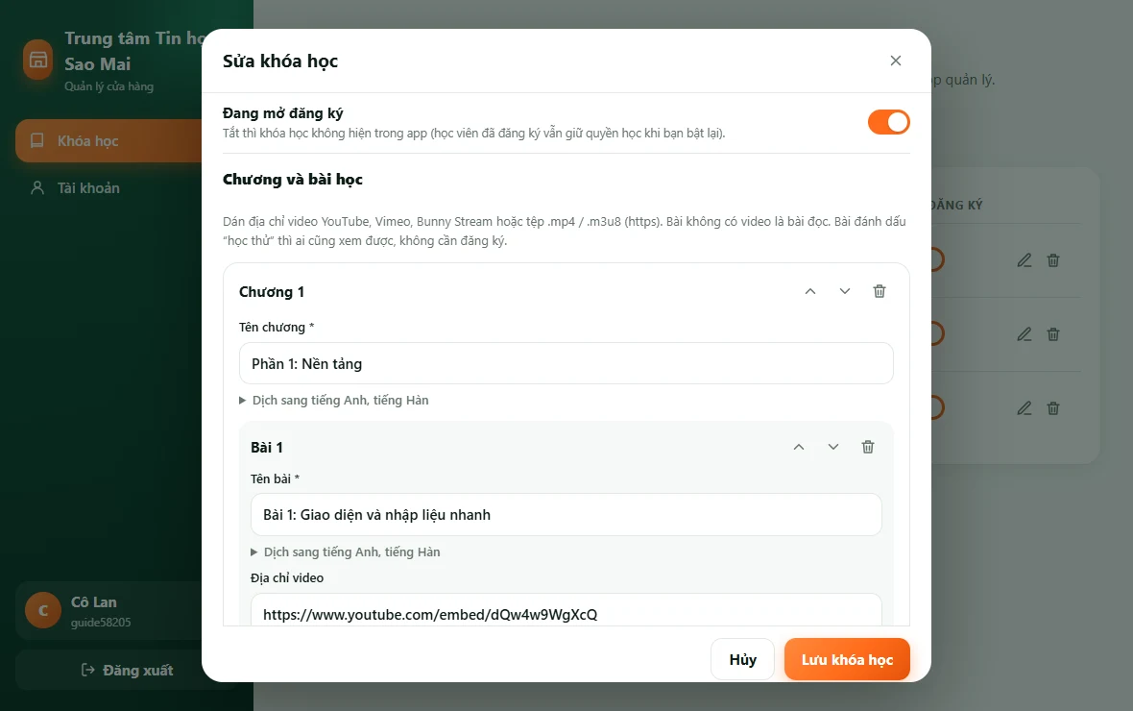The image size is (1133, 711).
Task: Click the store logo icon in the sidebar
Action: pyautogui.click(x=38, y=60)
